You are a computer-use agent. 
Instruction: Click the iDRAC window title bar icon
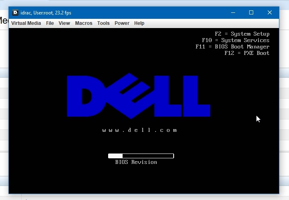tap(15, 12)
